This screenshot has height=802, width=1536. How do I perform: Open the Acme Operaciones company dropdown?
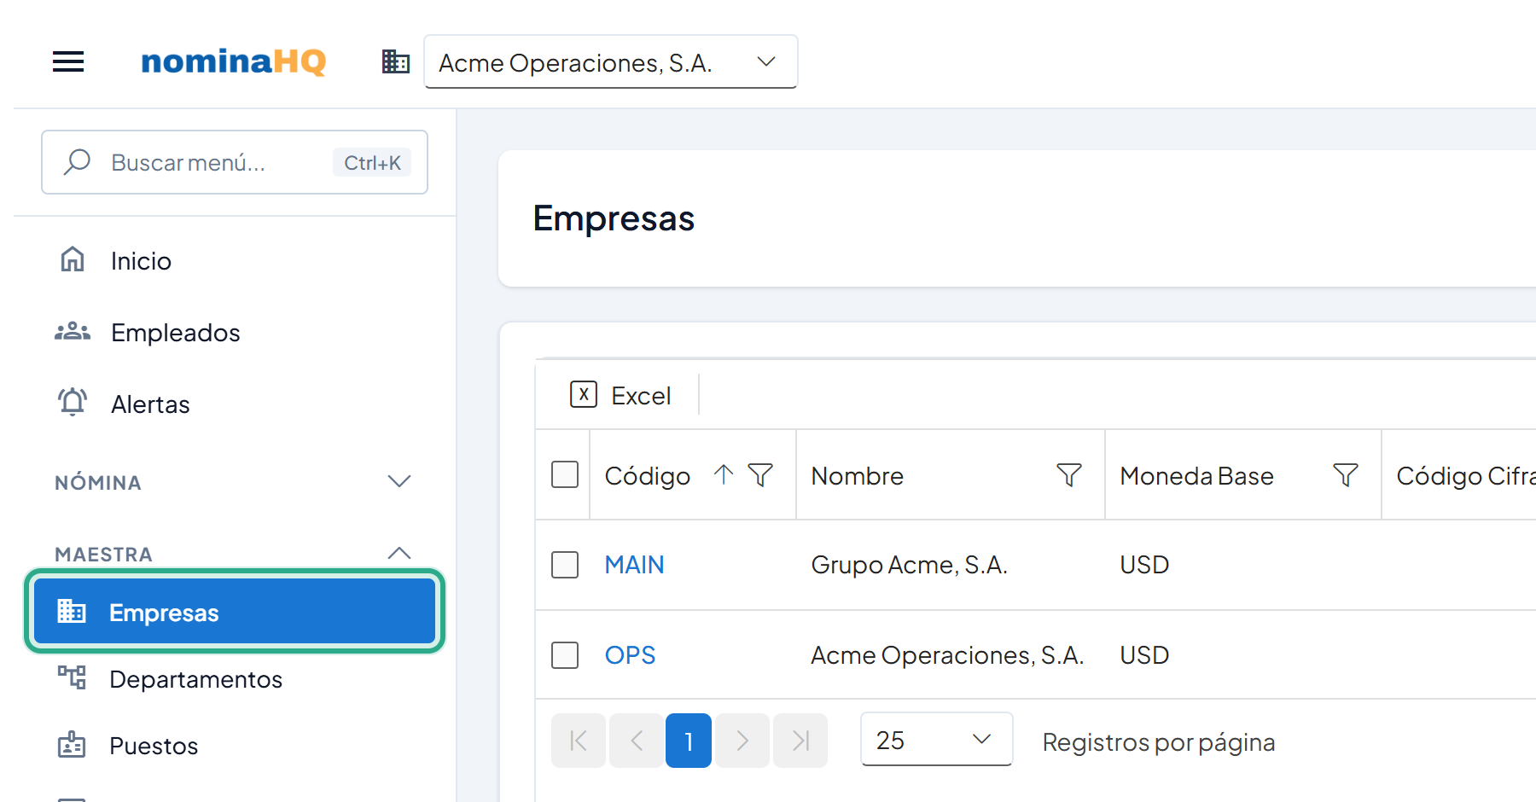(611, 61)
